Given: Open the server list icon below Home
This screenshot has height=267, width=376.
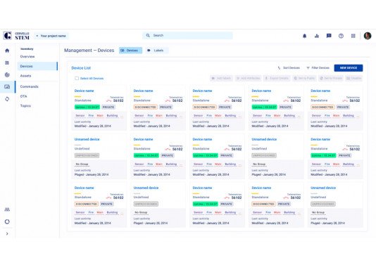Looking at the screenshot, I should (7, 63).
